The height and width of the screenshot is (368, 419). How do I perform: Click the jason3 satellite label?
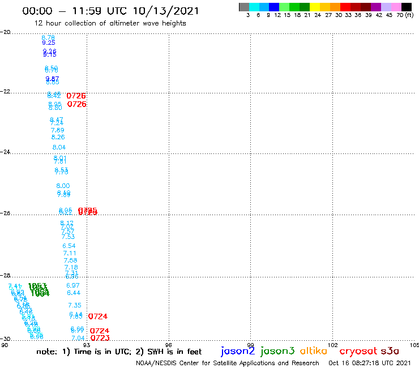coord(277,351)
